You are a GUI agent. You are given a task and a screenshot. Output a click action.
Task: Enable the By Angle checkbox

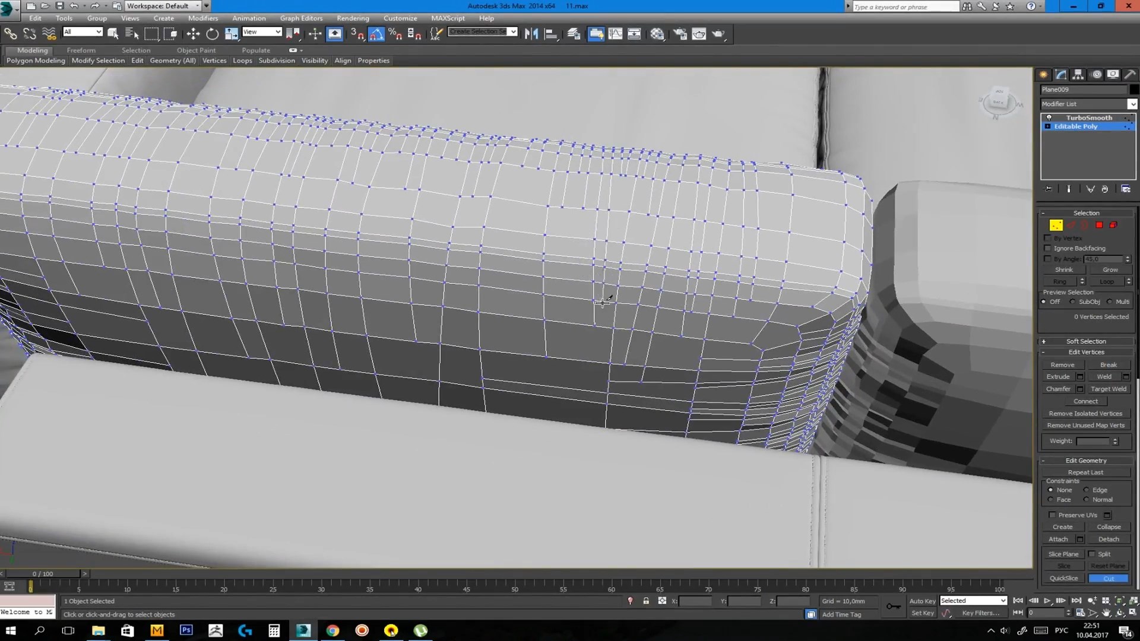tap(1048, 259)
